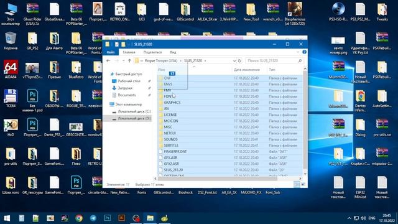Select Локальный диск (C:) in navigation pane
Screen dimensions: 398x224
[x=134, y=111]
